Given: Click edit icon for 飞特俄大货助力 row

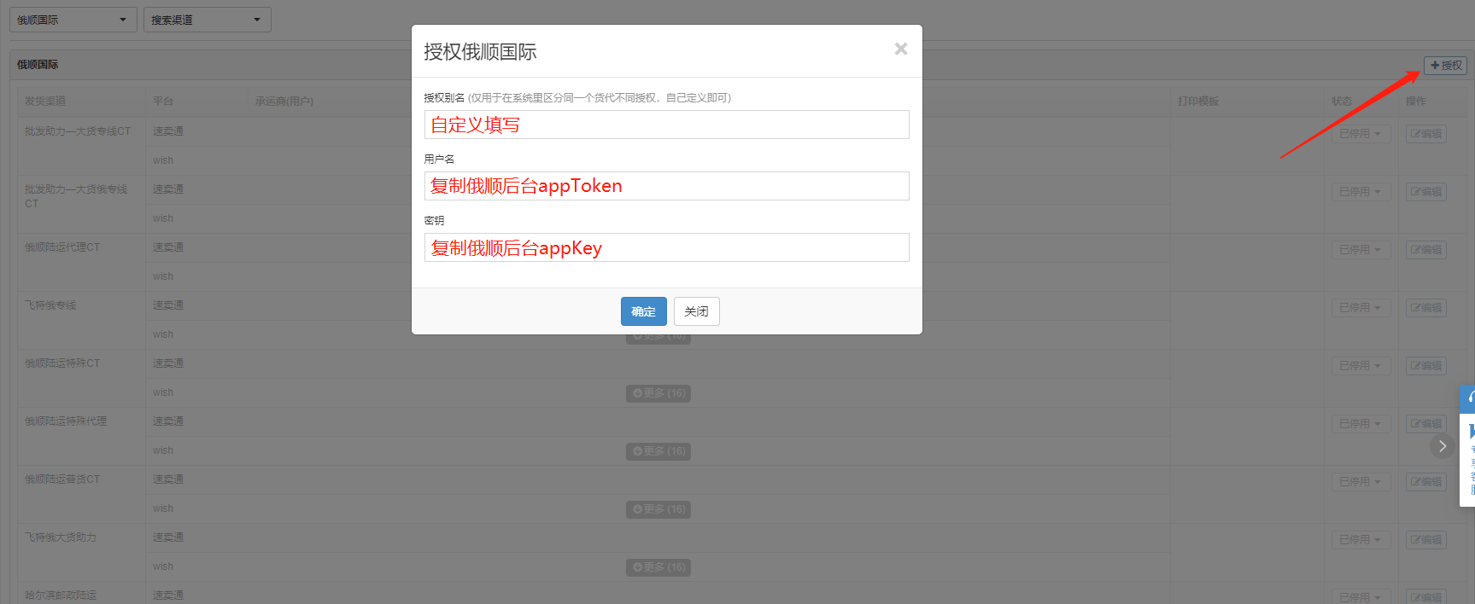Looking at the screenshot, I should coord(1425,540).
